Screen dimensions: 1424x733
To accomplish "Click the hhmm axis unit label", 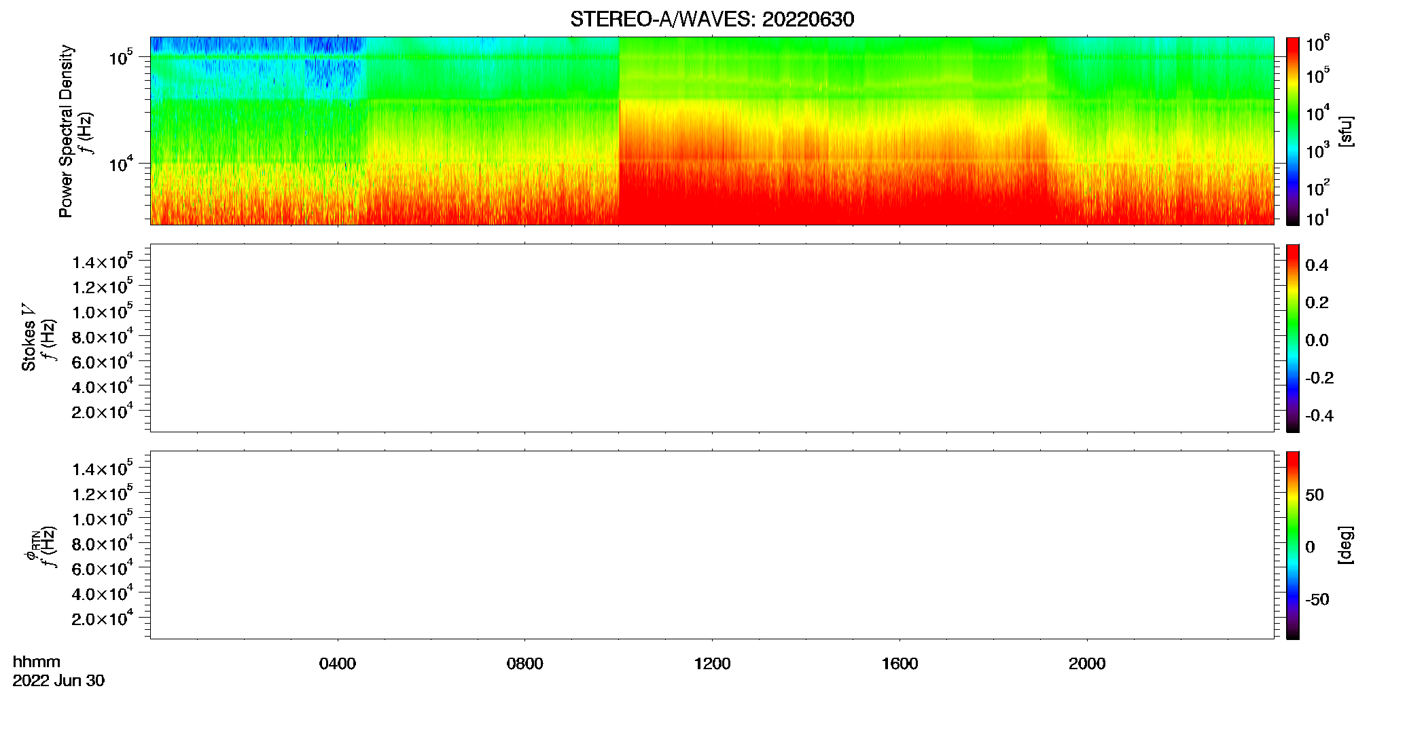I will click(37, 662).
